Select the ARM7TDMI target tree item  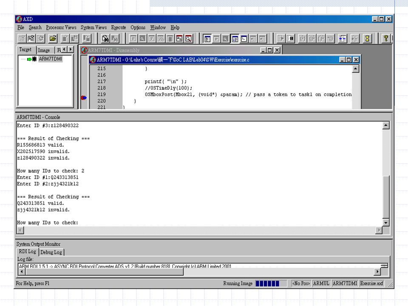51,59
